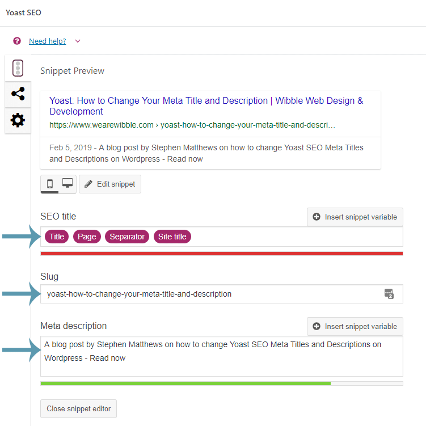426x426 pixels.
Task: Open the advanced settings gear tab
Action: [18, 120]
